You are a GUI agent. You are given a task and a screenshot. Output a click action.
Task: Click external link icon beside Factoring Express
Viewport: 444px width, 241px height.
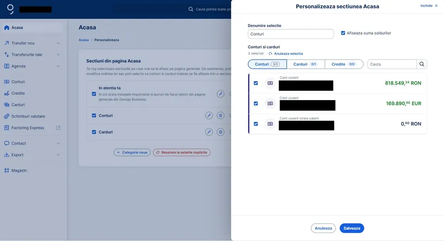(58, 128)
